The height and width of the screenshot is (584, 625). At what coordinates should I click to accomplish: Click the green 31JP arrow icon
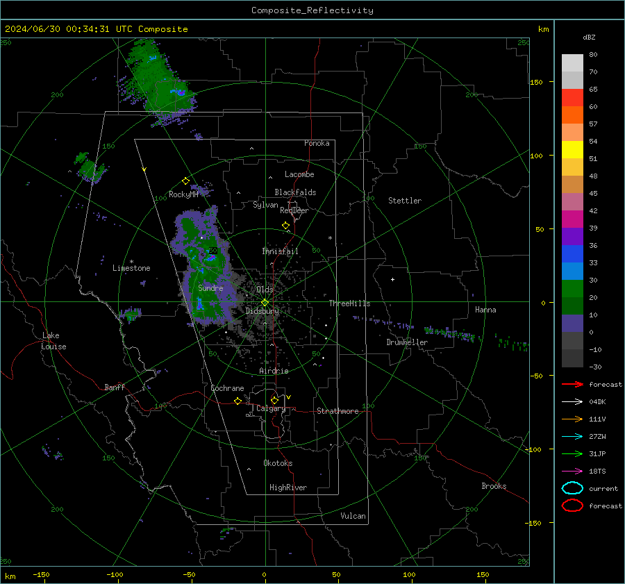pyautogui.click(x=572, y=453)
